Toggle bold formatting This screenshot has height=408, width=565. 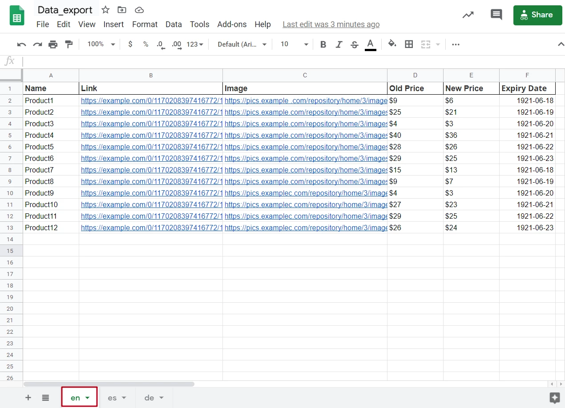coord(323,44)
